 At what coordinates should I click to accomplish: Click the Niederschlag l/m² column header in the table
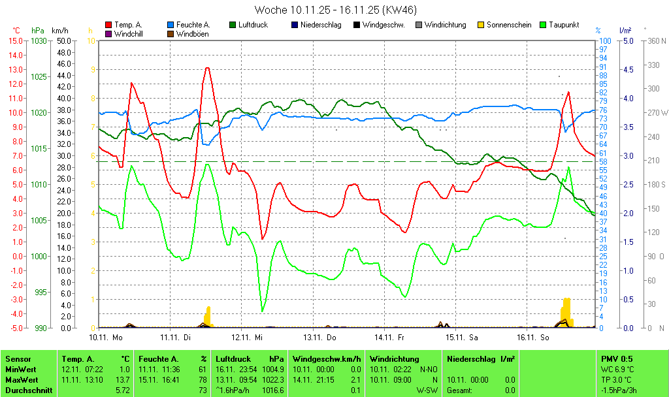coord(481,359)
